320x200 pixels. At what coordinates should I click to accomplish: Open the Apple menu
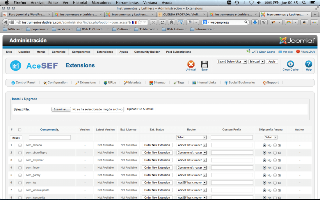tap(7, 3)
